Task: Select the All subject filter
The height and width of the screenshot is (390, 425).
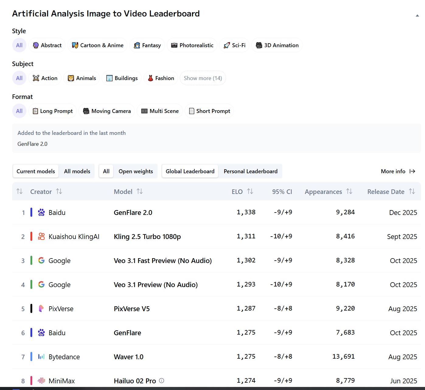Action: (x=19, y=78)
